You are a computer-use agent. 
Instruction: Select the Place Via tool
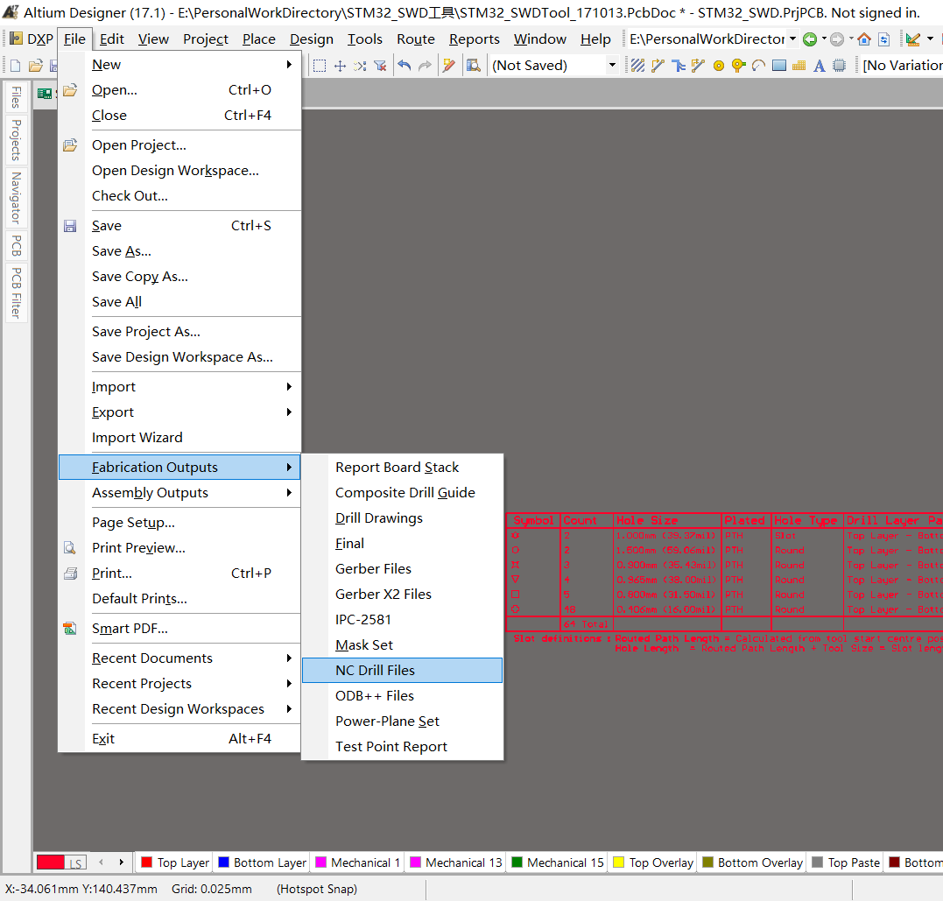(x=738, y=66)
